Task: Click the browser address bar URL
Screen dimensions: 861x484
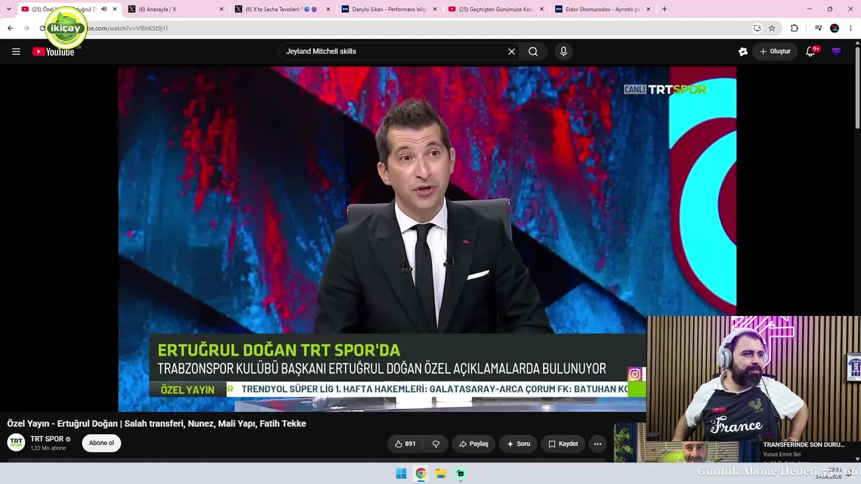Action: (x=128, y=28)
